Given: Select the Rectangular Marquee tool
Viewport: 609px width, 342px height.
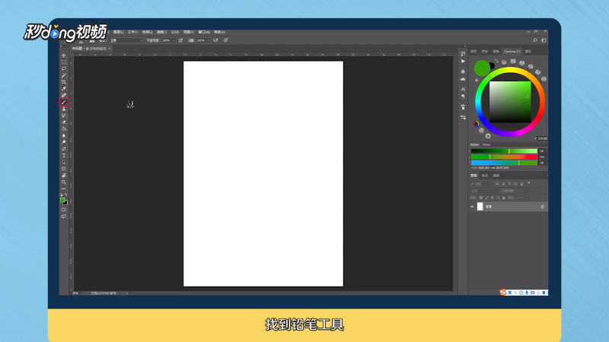Looking at the screenshot, I should (64, 62).
